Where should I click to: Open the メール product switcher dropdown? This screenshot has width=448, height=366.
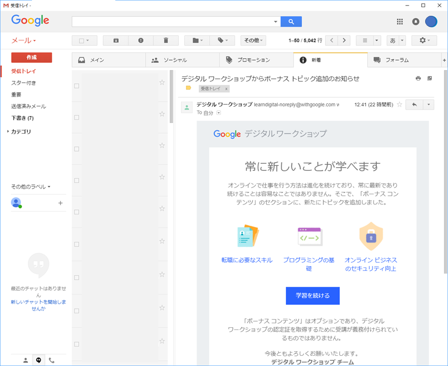[x=24, y=41]
